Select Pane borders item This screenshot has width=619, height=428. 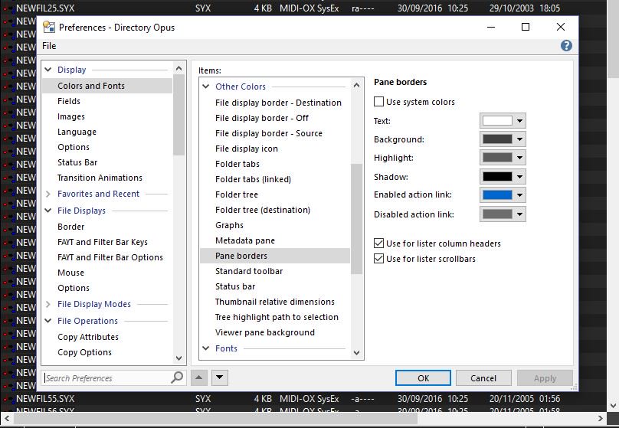pos(275,256)
